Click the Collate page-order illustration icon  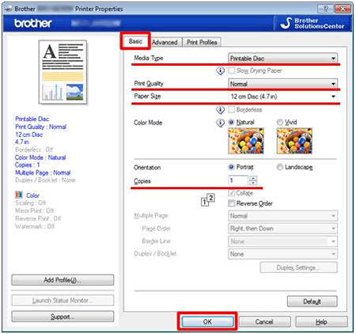pos(208,199)
